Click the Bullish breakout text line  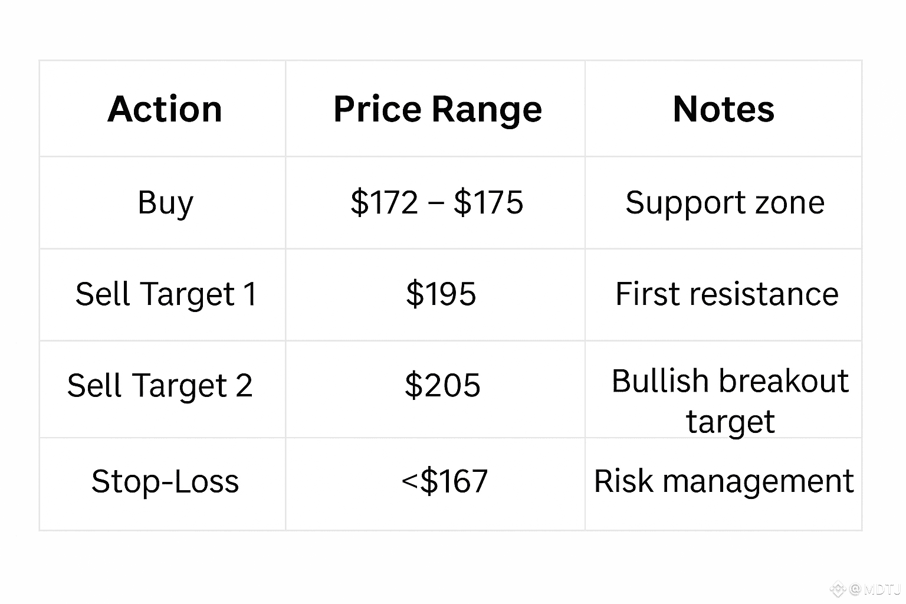pos(730,380)
